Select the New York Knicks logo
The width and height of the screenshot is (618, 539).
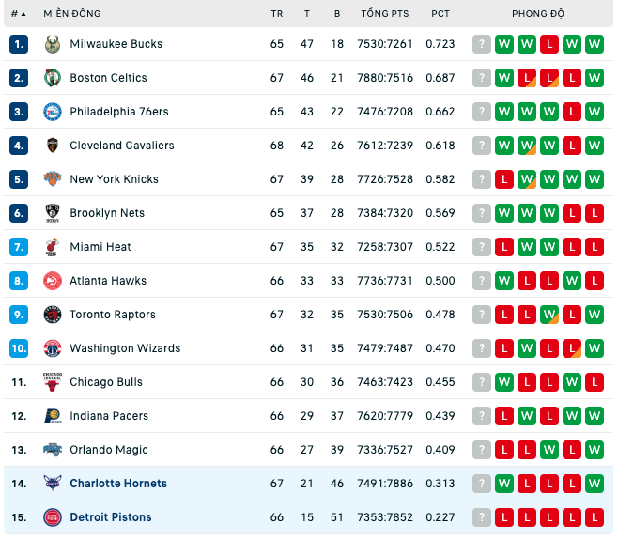pos(53,179)
